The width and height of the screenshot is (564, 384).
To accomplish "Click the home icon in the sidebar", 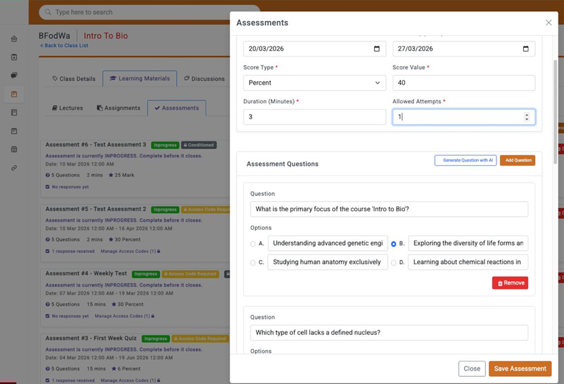I will pyautogui.click(x=14, y=39).
